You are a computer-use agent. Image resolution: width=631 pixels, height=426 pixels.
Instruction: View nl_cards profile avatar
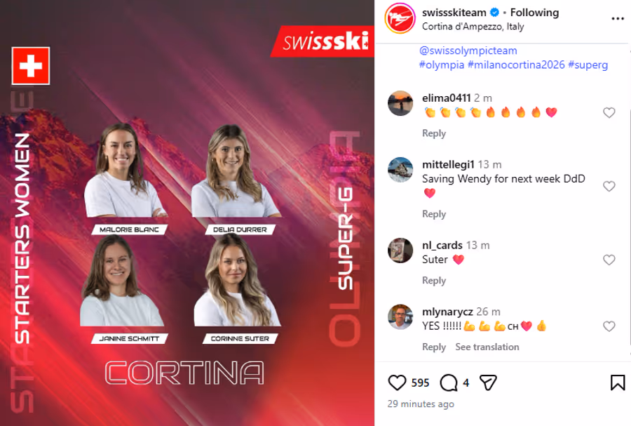click(400, 251)
